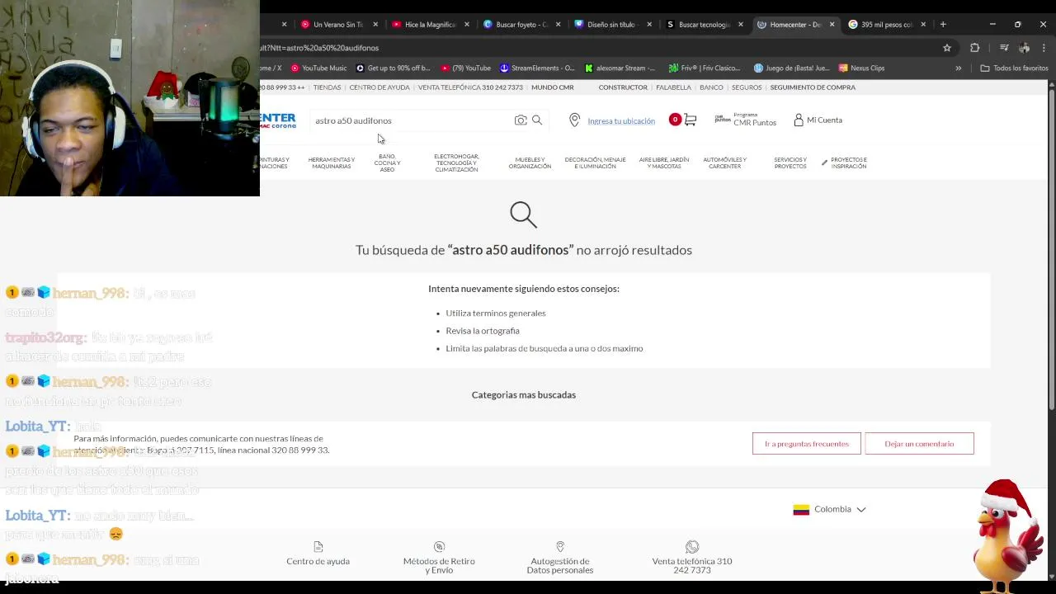Open the SEGUROS link
The width and height of the screenshot is (1056, 594).
point(747,87)
